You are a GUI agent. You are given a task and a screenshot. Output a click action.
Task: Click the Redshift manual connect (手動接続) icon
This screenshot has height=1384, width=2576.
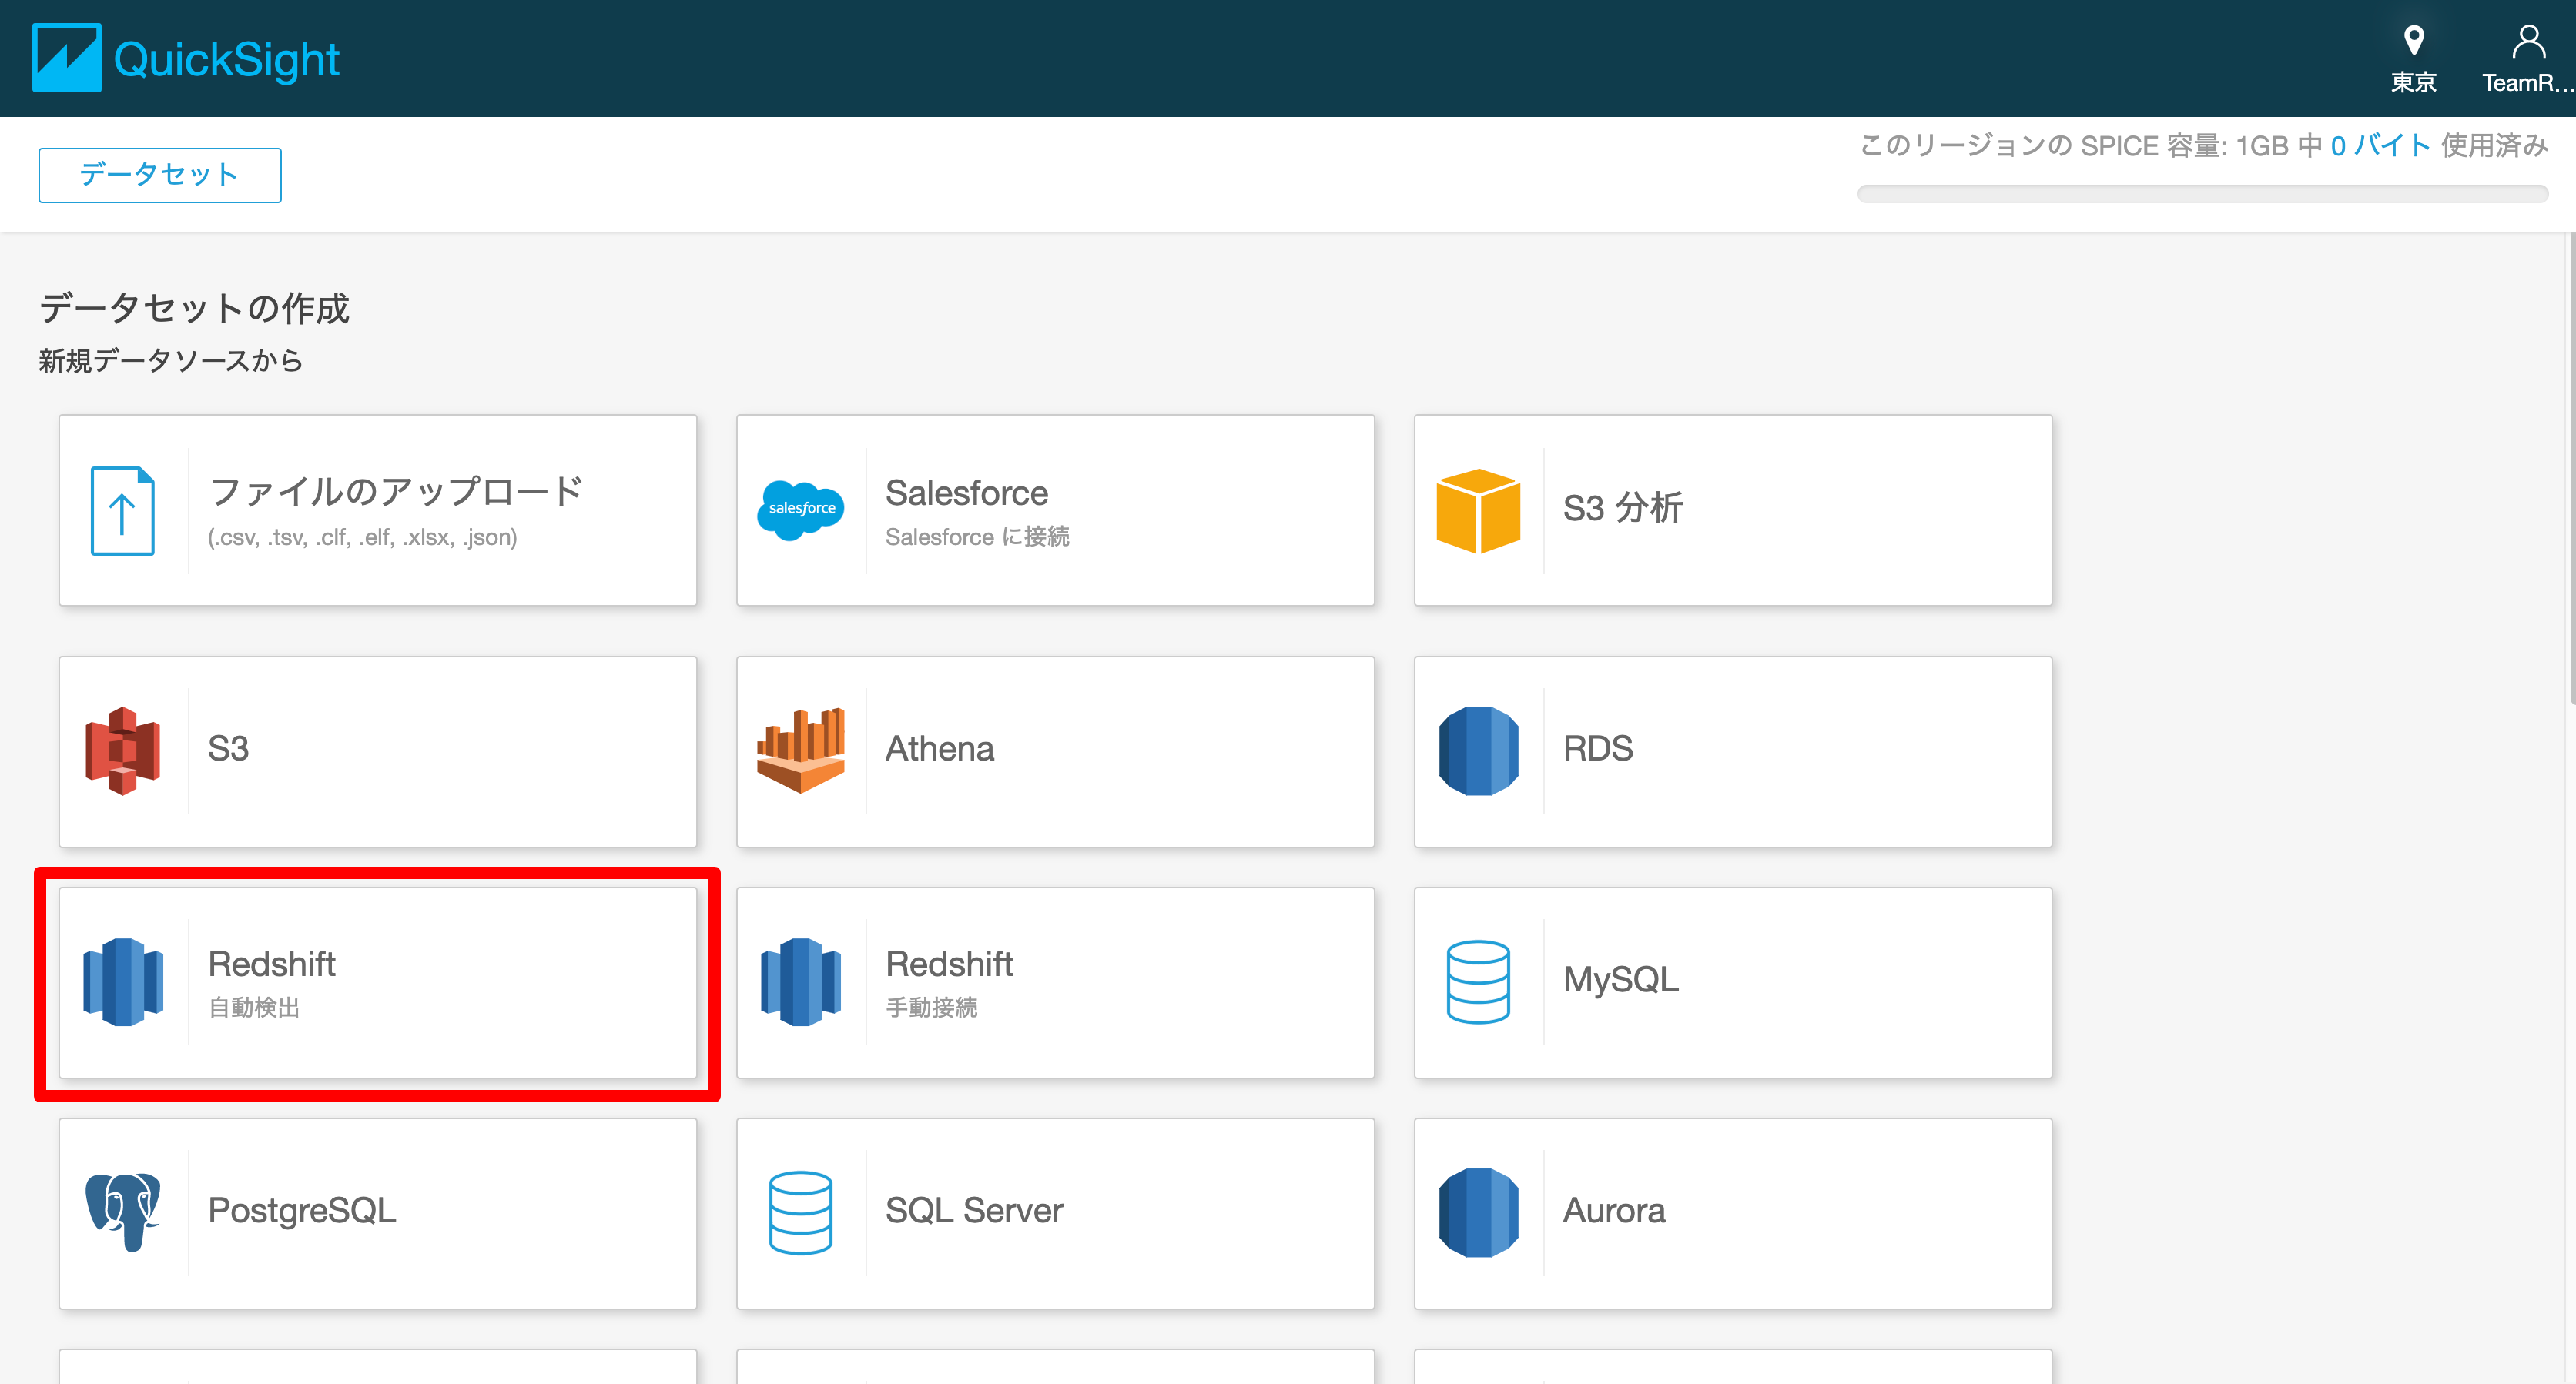coord(801,981)
